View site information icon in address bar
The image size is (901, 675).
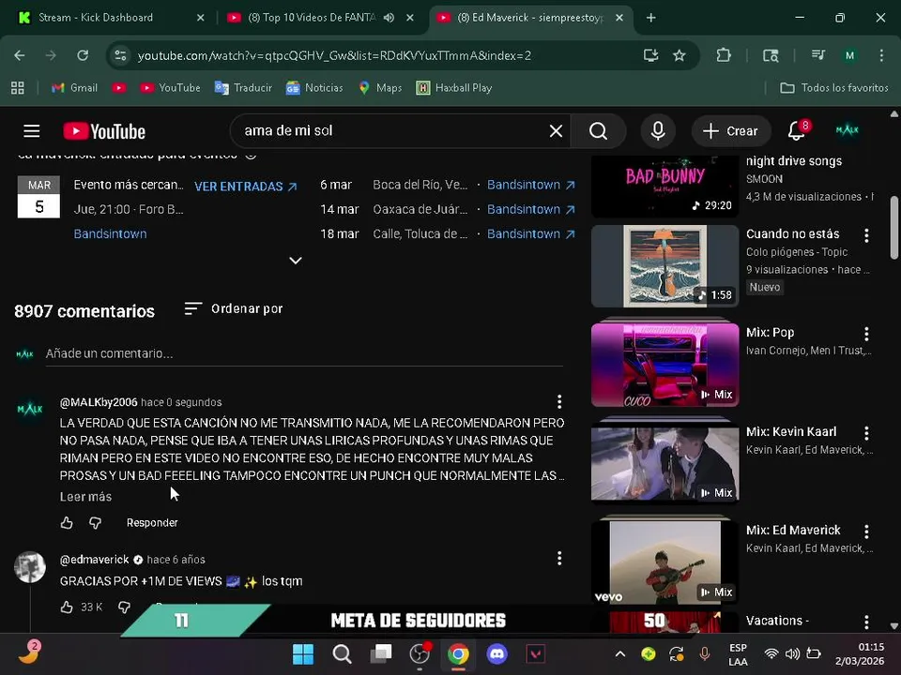[120, 55]
